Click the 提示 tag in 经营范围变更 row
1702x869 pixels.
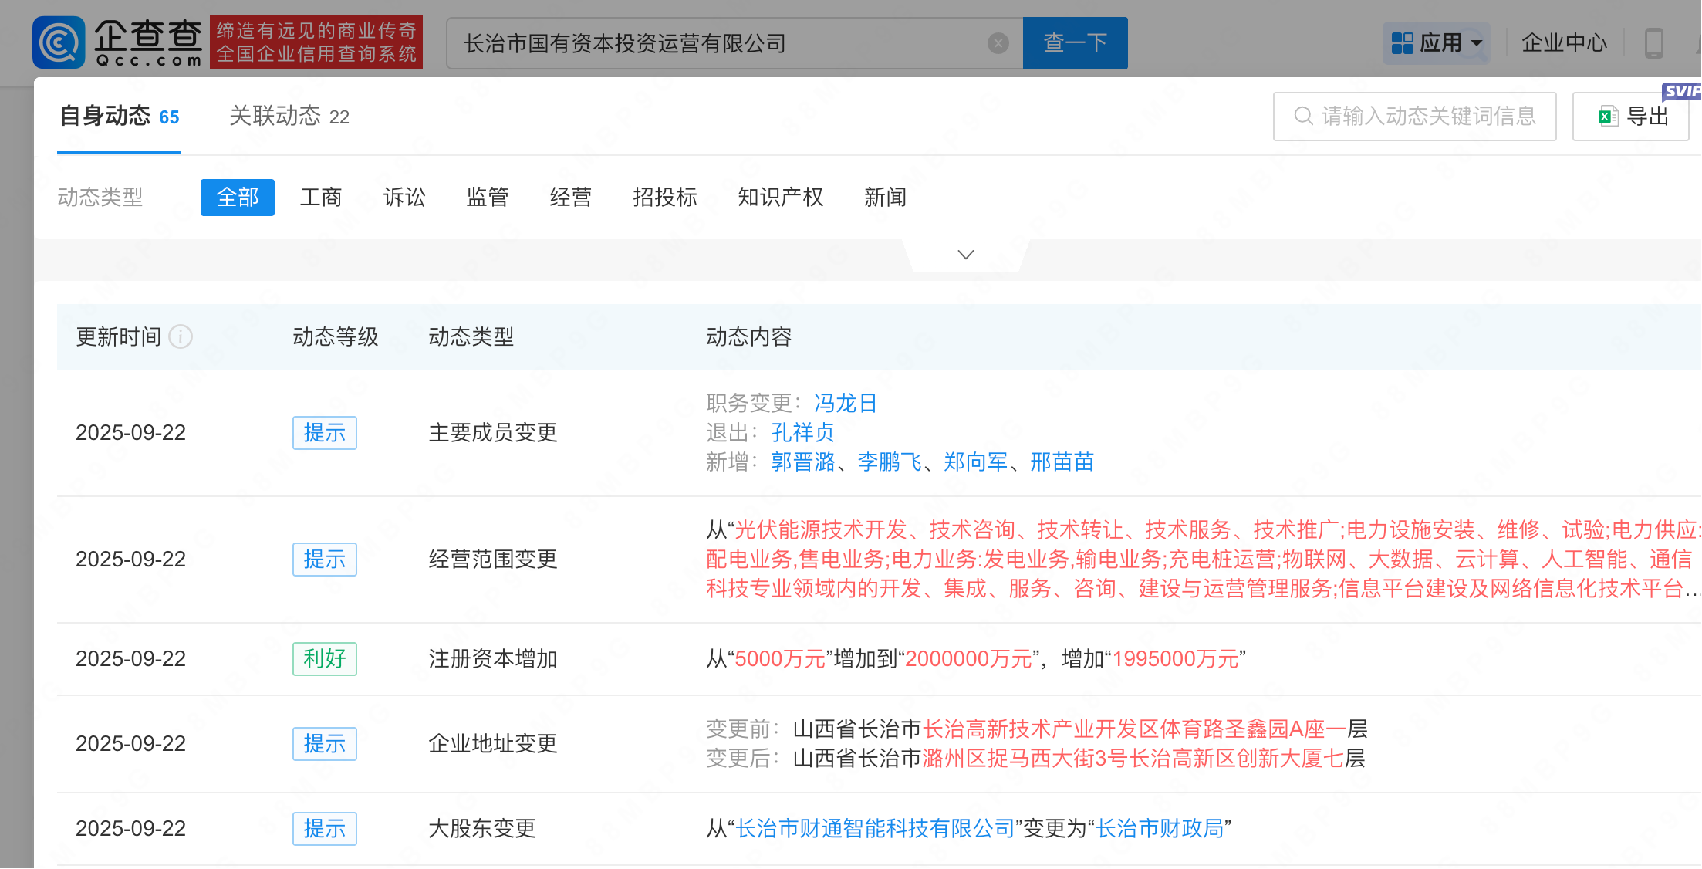click(325, 559)
